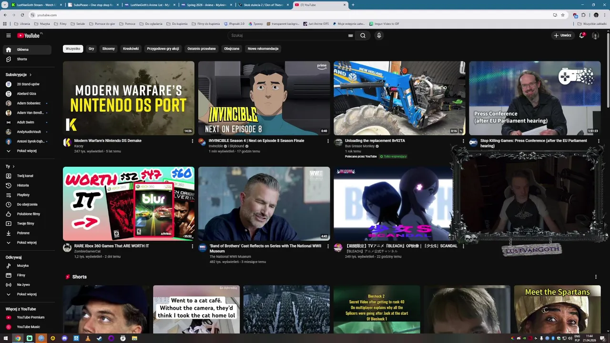
Task: Select the Przygodowe gry akcji chip
Action: pos(163,49)
